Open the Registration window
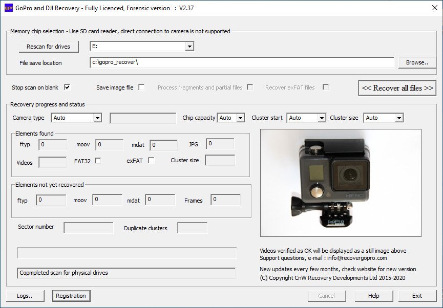Screen dimensions: 443x308 [x=70, y=295]
